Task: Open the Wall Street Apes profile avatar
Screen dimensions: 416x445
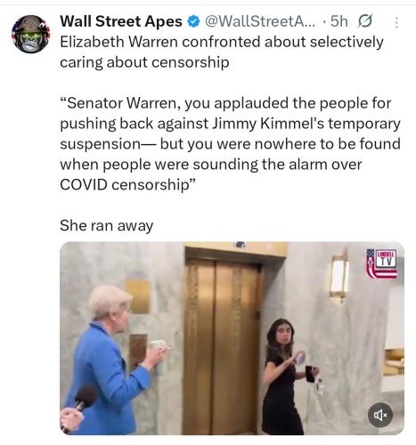Action: point(30,34)
